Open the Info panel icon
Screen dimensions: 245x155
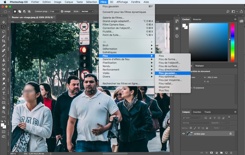[x=177, y=36]
